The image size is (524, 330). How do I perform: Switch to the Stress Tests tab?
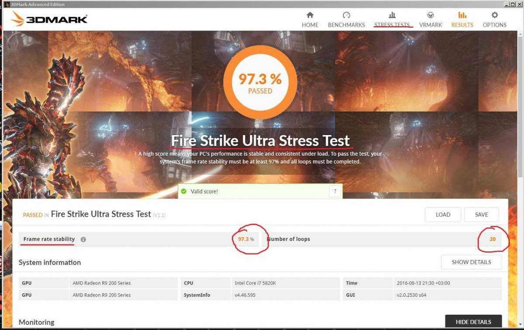(392, 20)
